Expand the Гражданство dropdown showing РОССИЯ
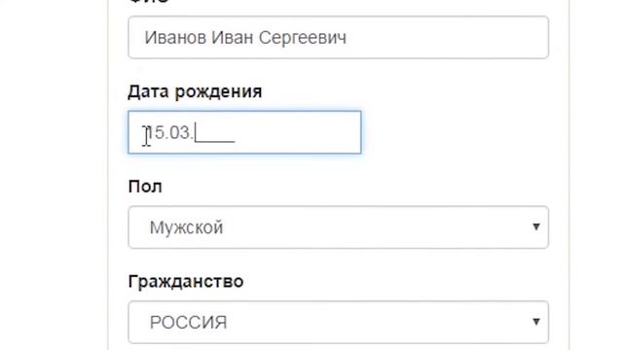The width and height of the screenshot is (623, 350). click(339, 322)
